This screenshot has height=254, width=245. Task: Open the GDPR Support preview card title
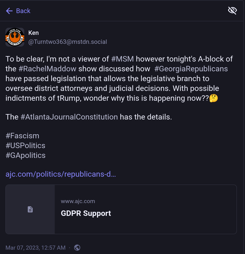[86, 213]
